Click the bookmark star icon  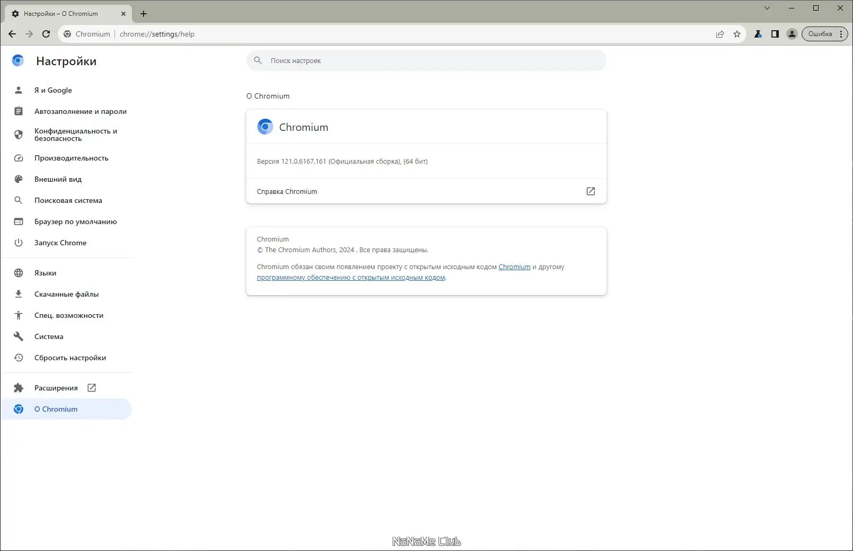736,33
